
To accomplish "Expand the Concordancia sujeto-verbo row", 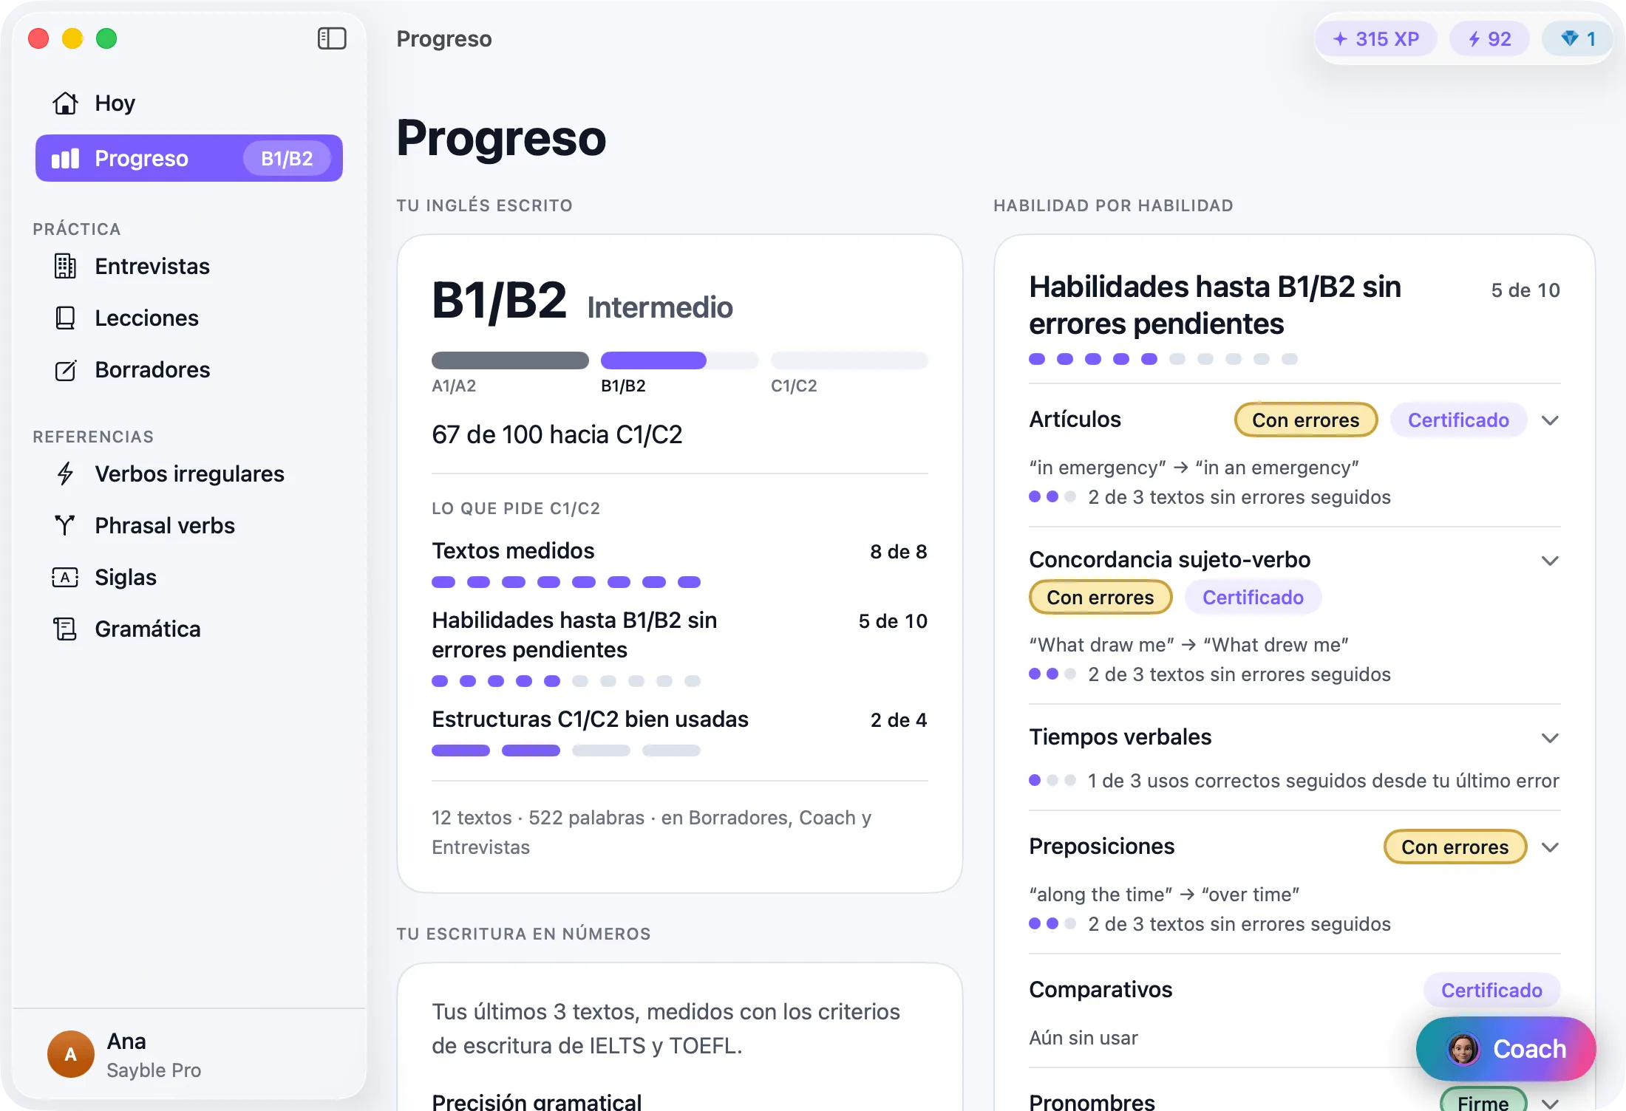I will pos(1550,561).
